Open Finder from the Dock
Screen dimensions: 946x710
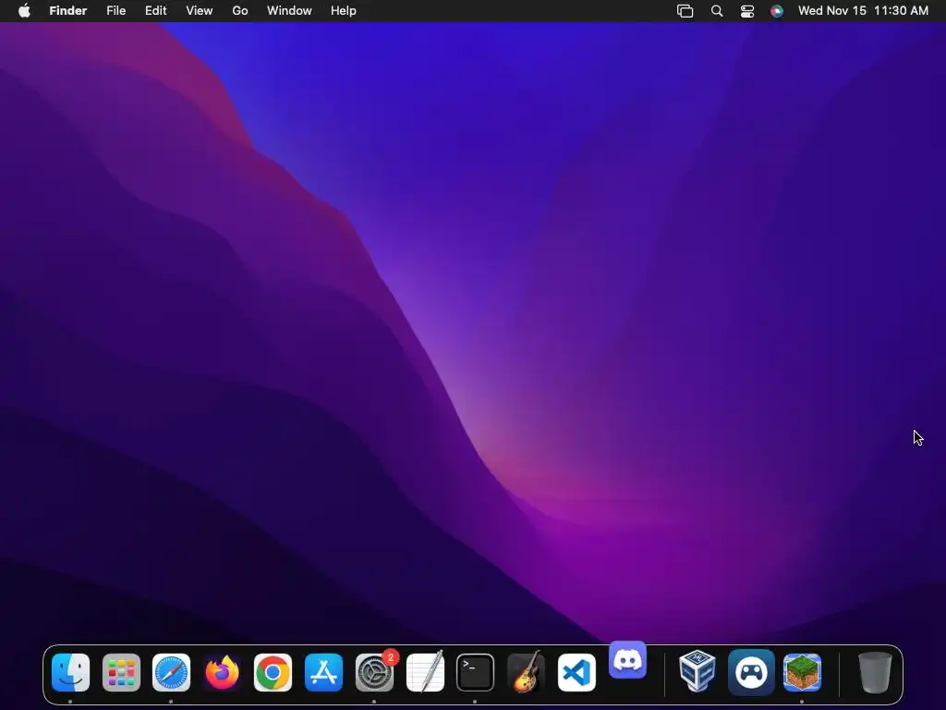70,672
